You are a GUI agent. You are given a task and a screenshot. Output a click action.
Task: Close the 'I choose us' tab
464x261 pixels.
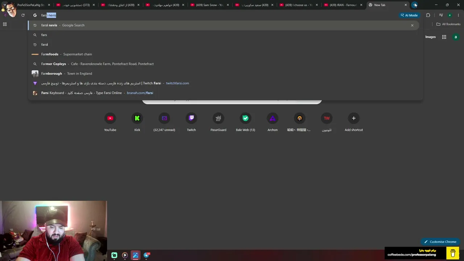(317, 5)
